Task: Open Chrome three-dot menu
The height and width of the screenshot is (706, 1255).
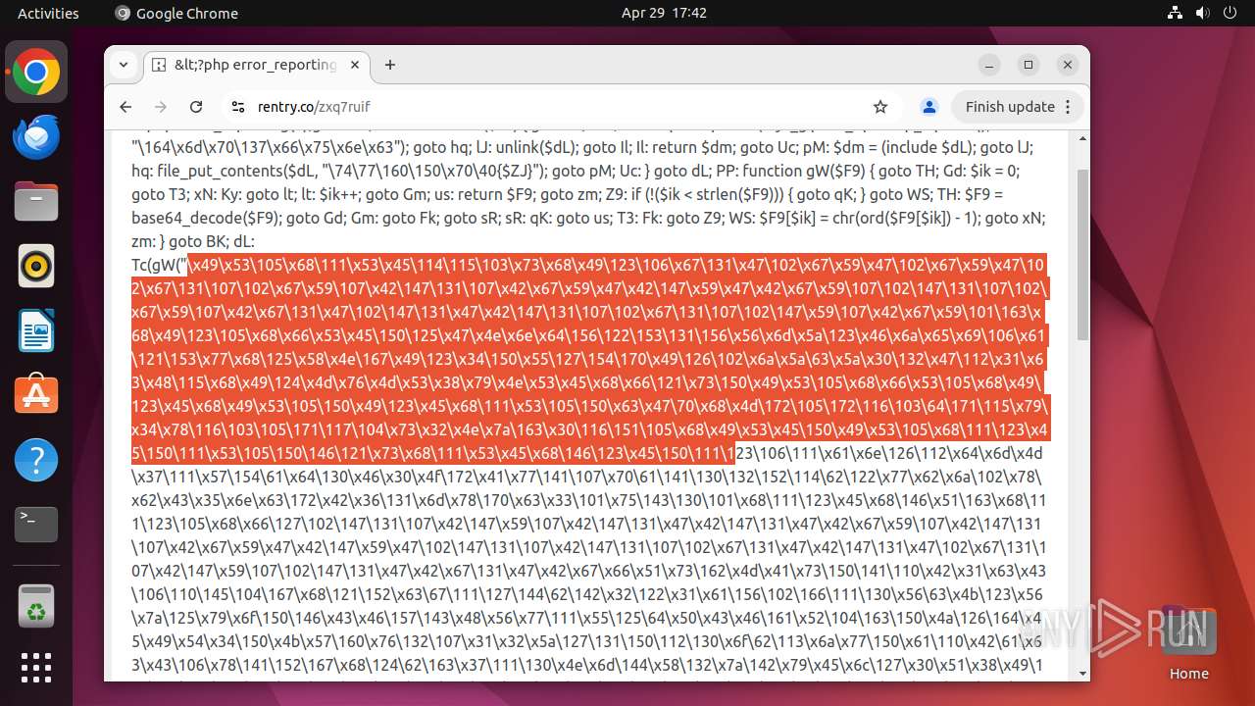Action: (x=1070, y=107)
